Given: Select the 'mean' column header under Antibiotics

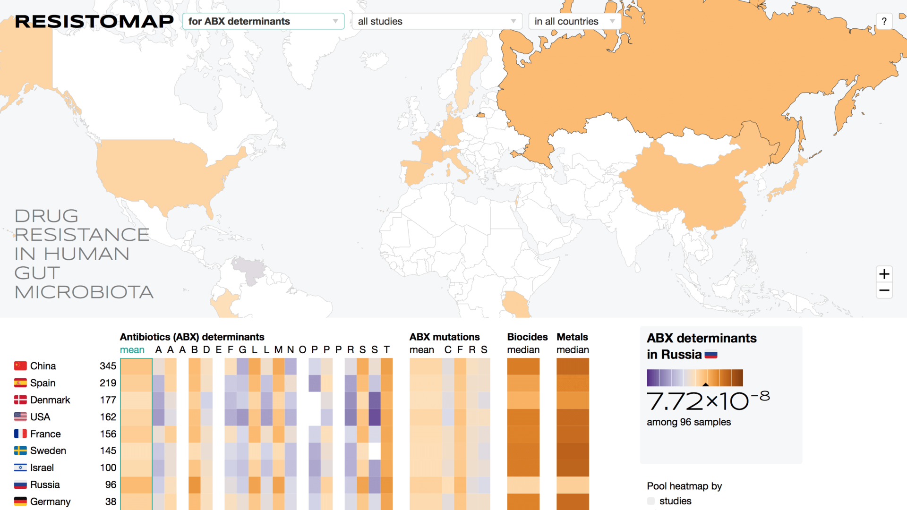Looking at the screenshot, I should [x=132, y=350].
